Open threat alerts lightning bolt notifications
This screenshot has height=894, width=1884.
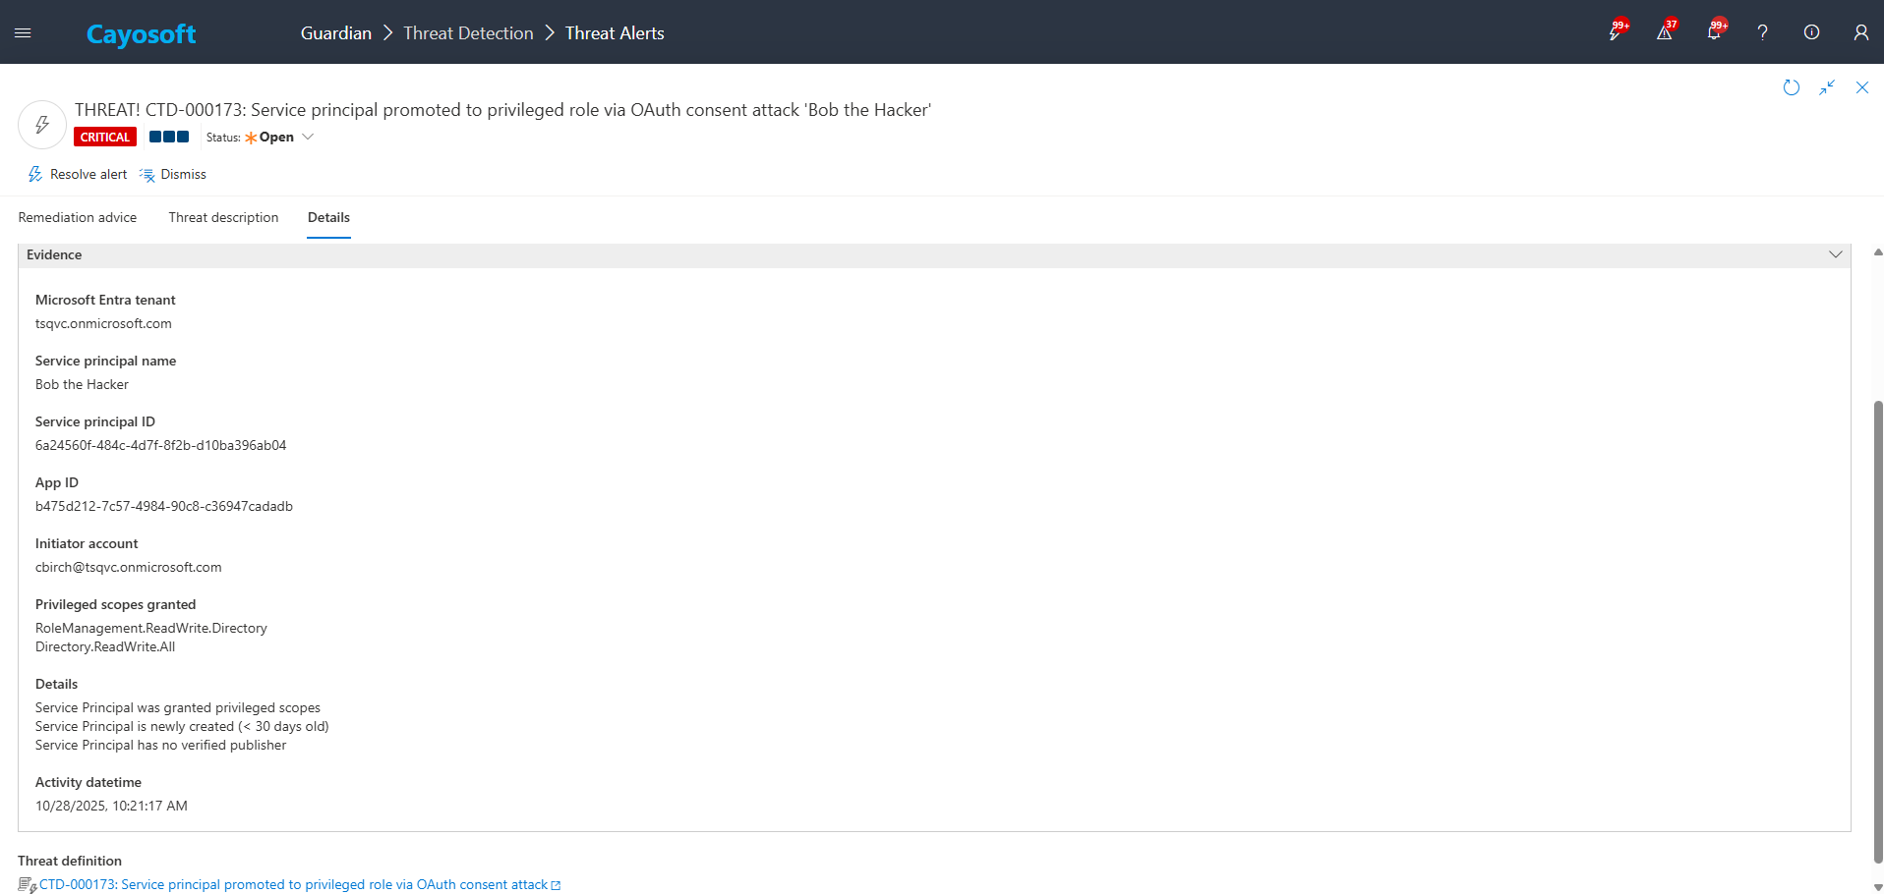pyautogui.click(x=1616, y=32)
